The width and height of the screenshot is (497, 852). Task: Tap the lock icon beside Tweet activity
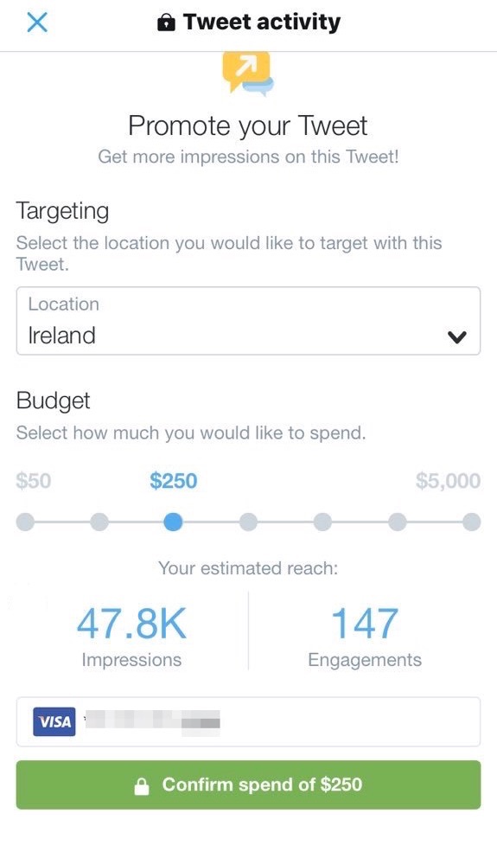[x=166, y=23]
